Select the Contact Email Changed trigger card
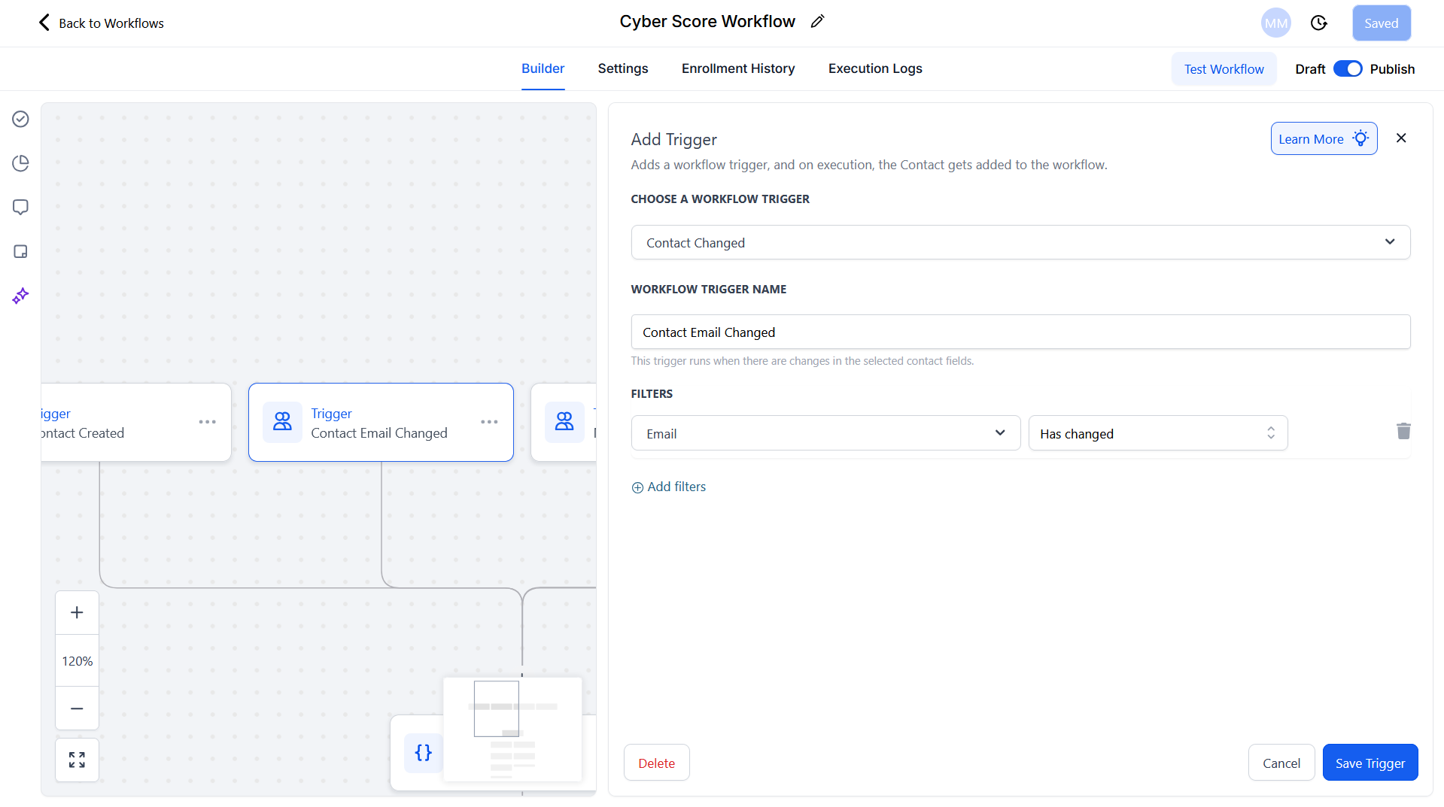Image resolution: width=1444 pixels, height=807 pixels. click(x=381, y=422)
